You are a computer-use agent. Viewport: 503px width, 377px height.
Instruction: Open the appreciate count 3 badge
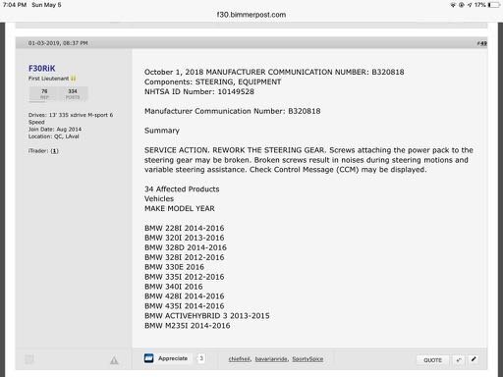(201, 358)
